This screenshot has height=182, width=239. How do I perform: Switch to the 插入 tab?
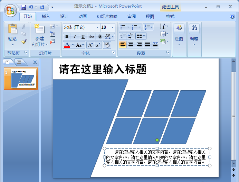pyautogui.click(x=46, y=16)
